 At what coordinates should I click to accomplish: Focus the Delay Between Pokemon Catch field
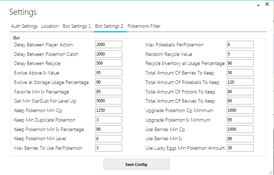pyautogui.click(x=108, y=54)
